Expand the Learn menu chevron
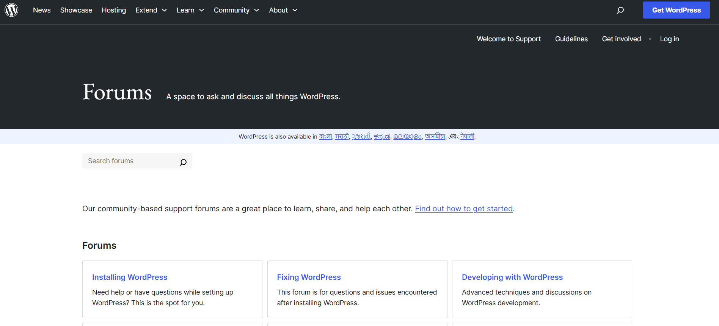Screen dimensions: 719x326 point(201,10)
